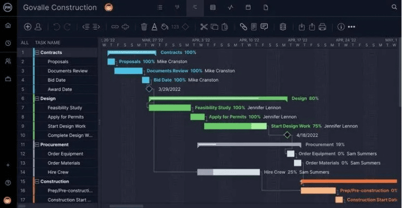Screen dimensions: 402x208
Task: Click the ALL column header
Action: [24, 43]
